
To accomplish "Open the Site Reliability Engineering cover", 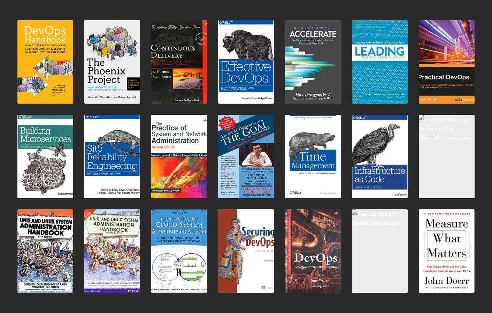I will [x=112, y=156].
